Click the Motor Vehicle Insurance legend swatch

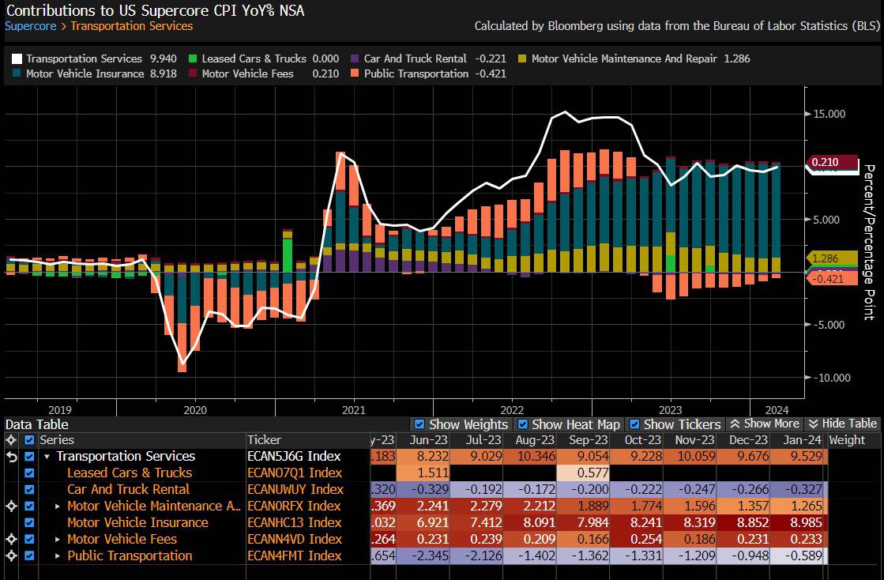coord(17,73)
